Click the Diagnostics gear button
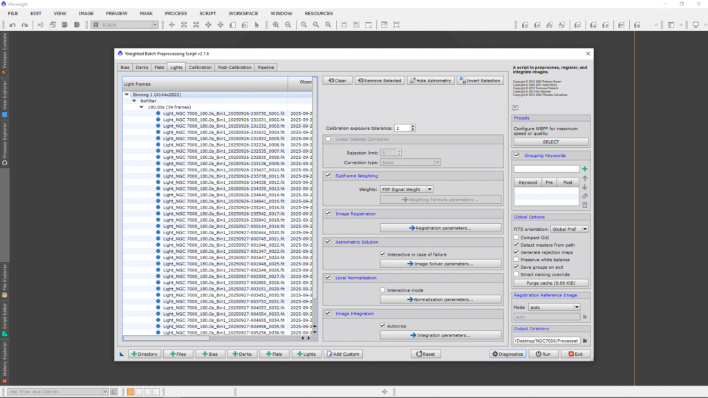This screenshot has height=398, width=708. tap(507, 354)
